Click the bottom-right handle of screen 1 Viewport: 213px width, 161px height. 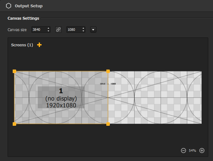point(108,124)
